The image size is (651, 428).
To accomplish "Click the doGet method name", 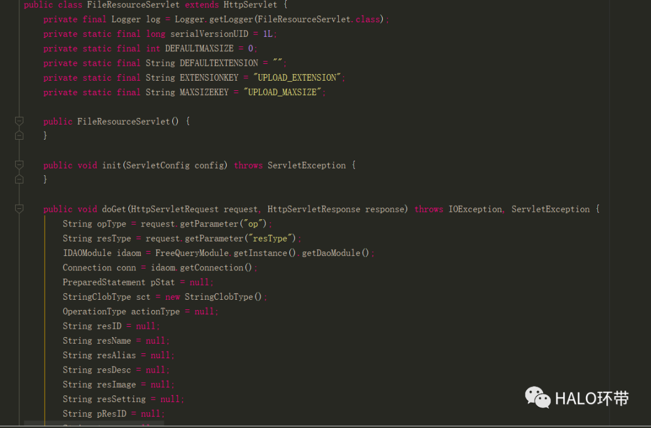I will coord(114,209).
